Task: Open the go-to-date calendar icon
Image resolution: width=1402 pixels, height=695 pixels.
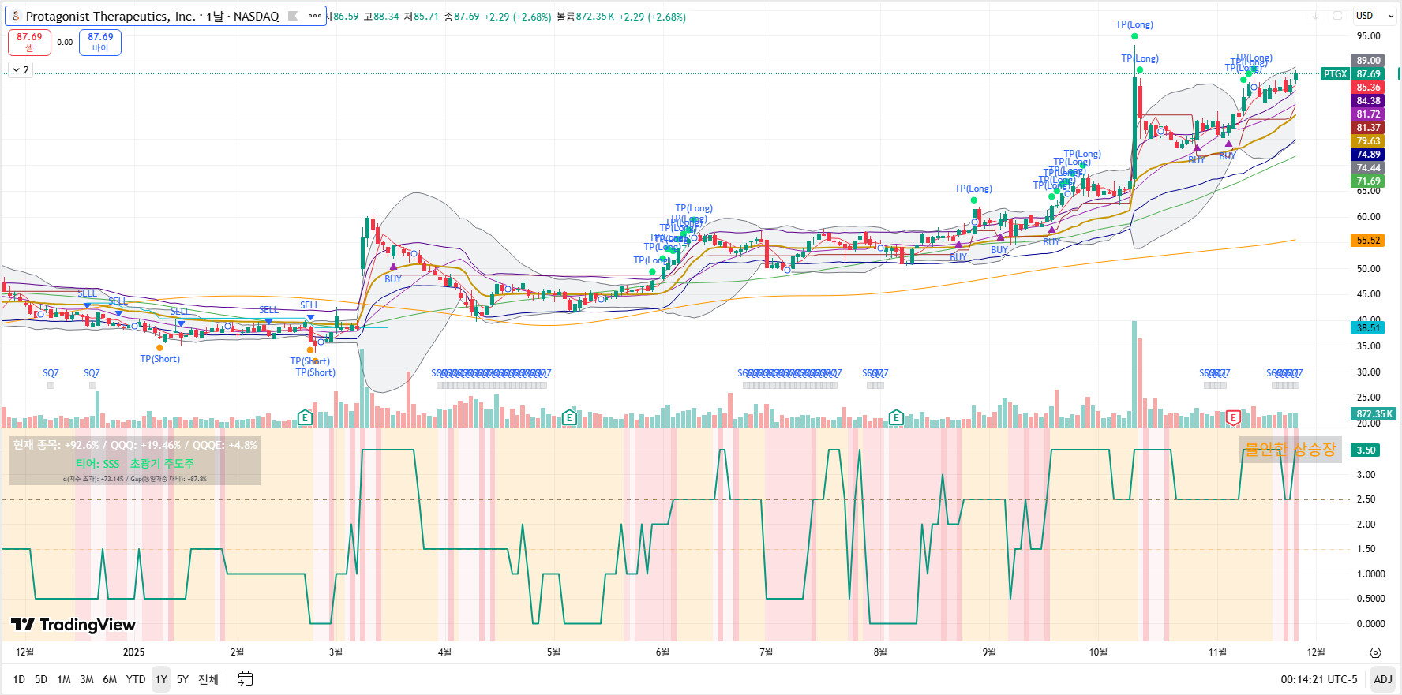Action: click(x=246, y=679)
